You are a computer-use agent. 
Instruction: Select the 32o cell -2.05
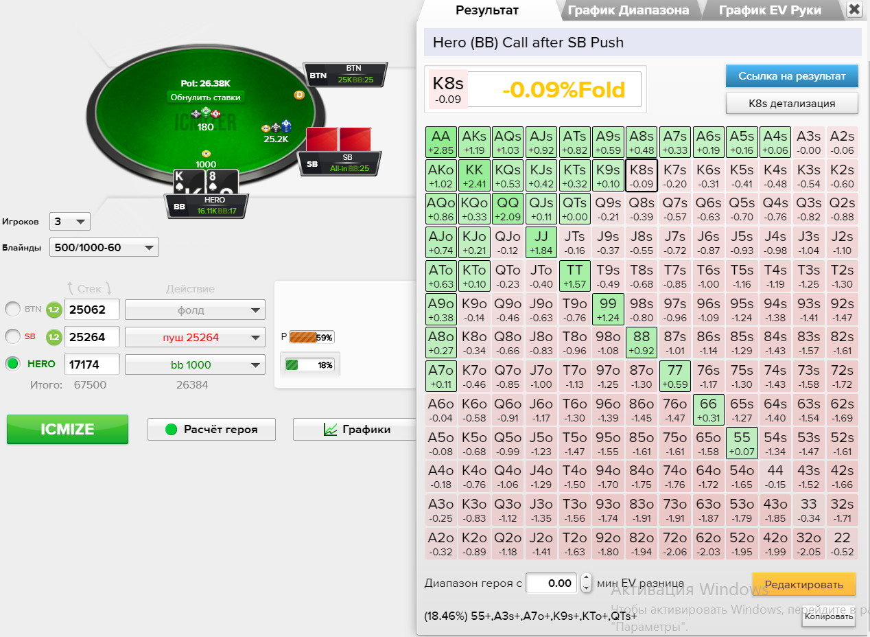[808, 544]
